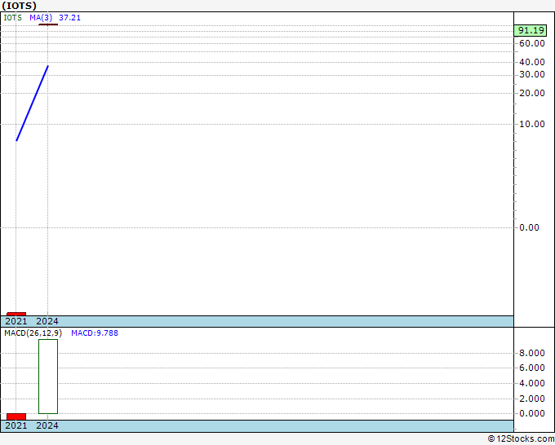Image resolution: width=555 pixels, height=445 pixels.
Task: Click the 10.00 price axis label
Action: click(x=531, y=124)
